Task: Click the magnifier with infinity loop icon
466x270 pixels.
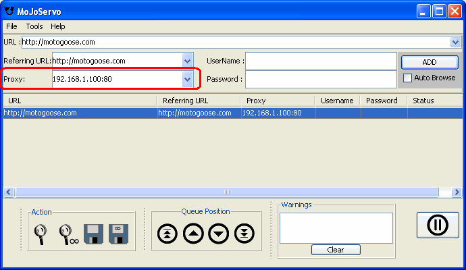Action: pos(68,234)
